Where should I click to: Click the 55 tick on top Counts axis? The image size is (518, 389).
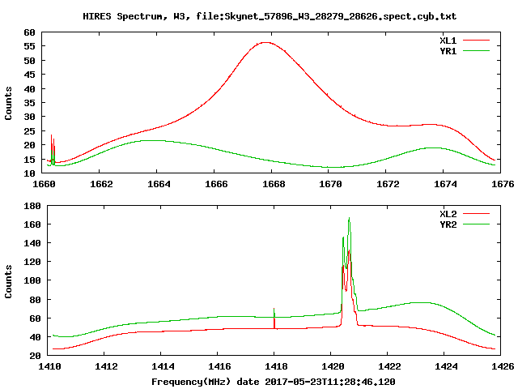click(x=29, y=46)
